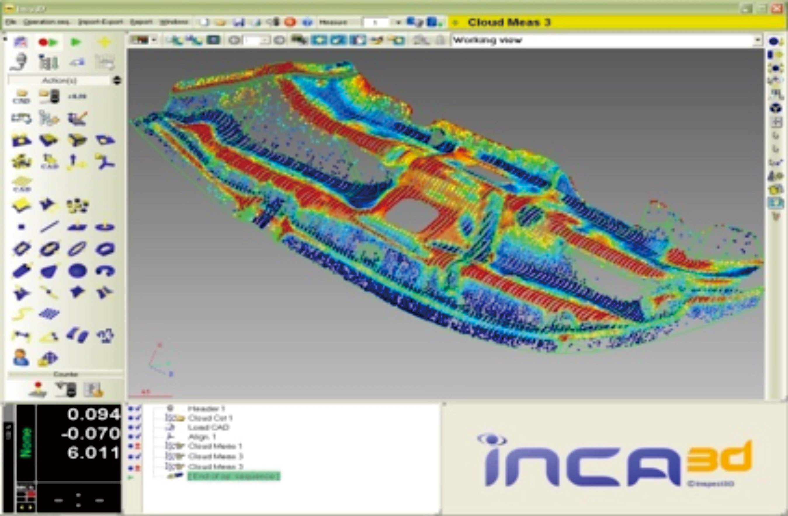
Task: Select the End of op. sequence entry
Action: pyautogui.click(x=233, y=476)
